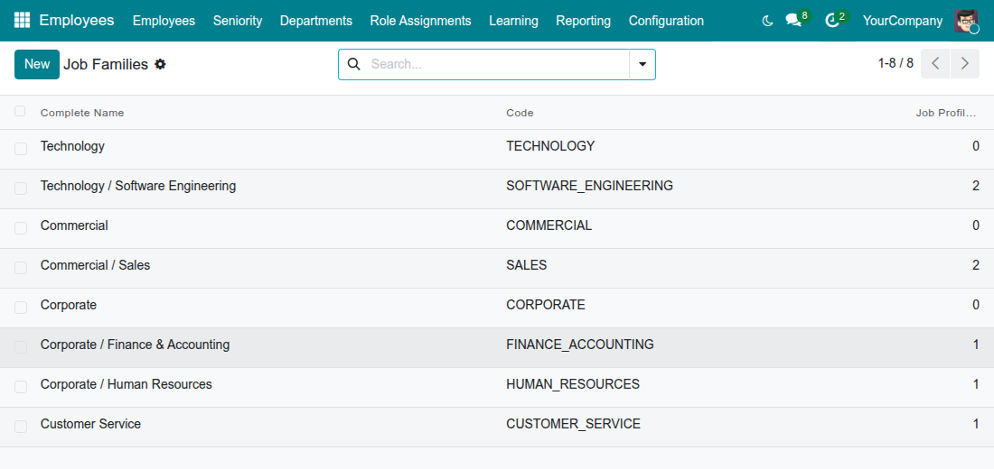The height and width of the screenshot is (469, 994).
Task: Open the Learning menu
Action: [513, 21]
